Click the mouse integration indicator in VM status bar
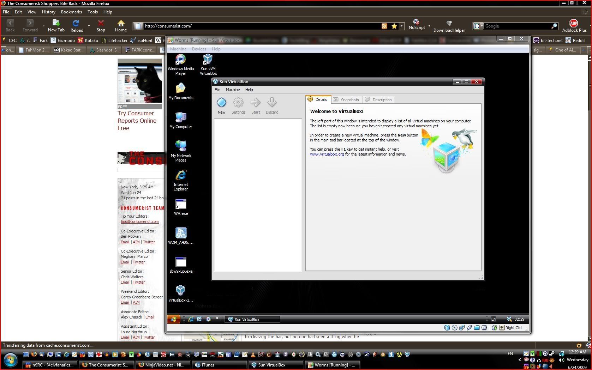Image resolution: width=592 pixels, height=370 pixels. point(494,328)
